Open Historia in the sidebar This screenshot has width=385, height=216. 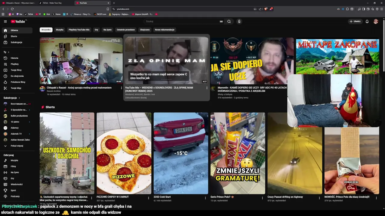pos(17,58)
